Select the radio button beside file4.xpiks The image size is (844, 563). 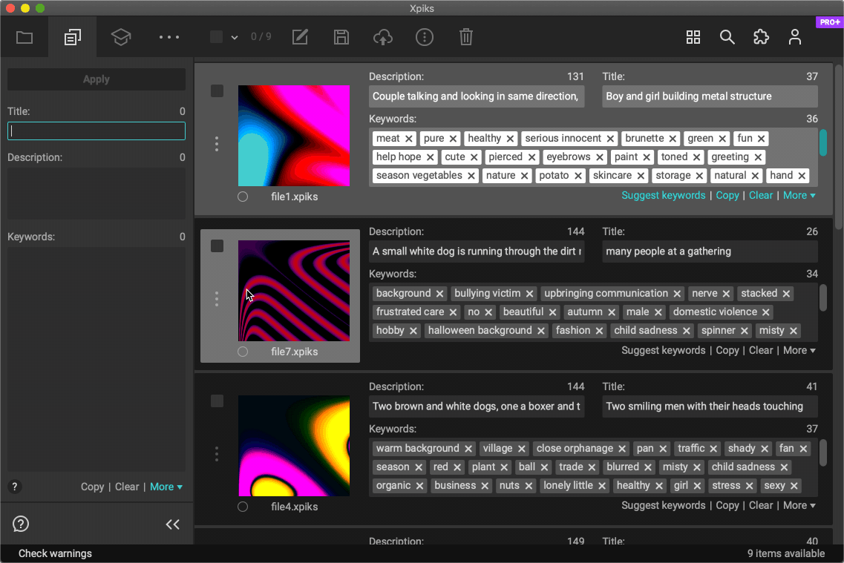tap(243, 507)
